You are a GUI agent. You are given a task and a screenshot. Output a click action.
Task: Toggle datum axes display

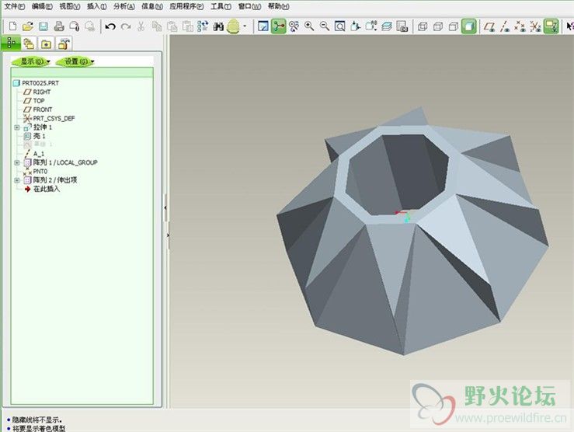tap(505, 26)
